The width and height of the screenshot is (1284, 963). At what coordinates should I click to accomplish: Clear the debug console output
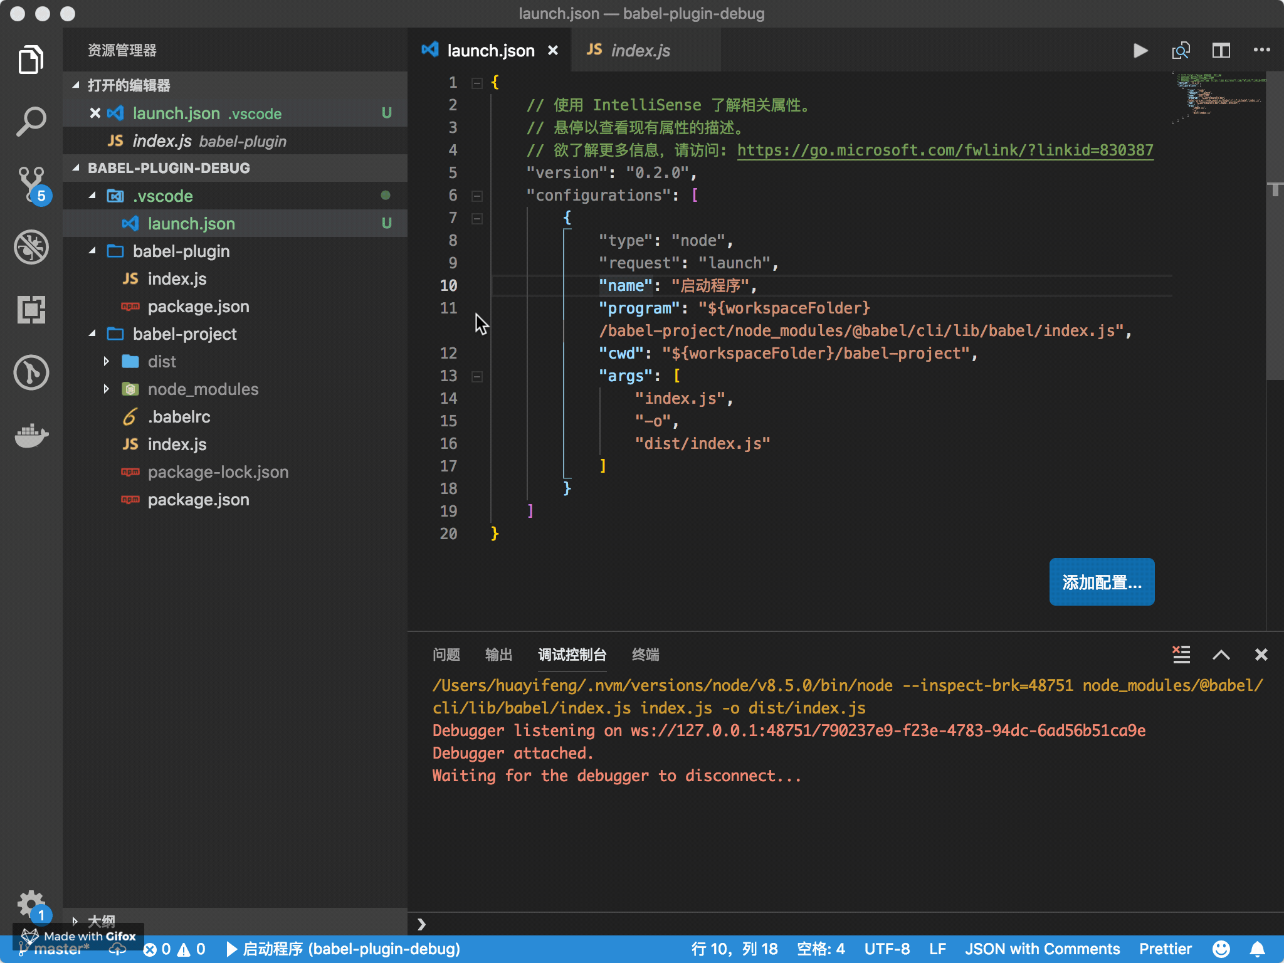1181,655
